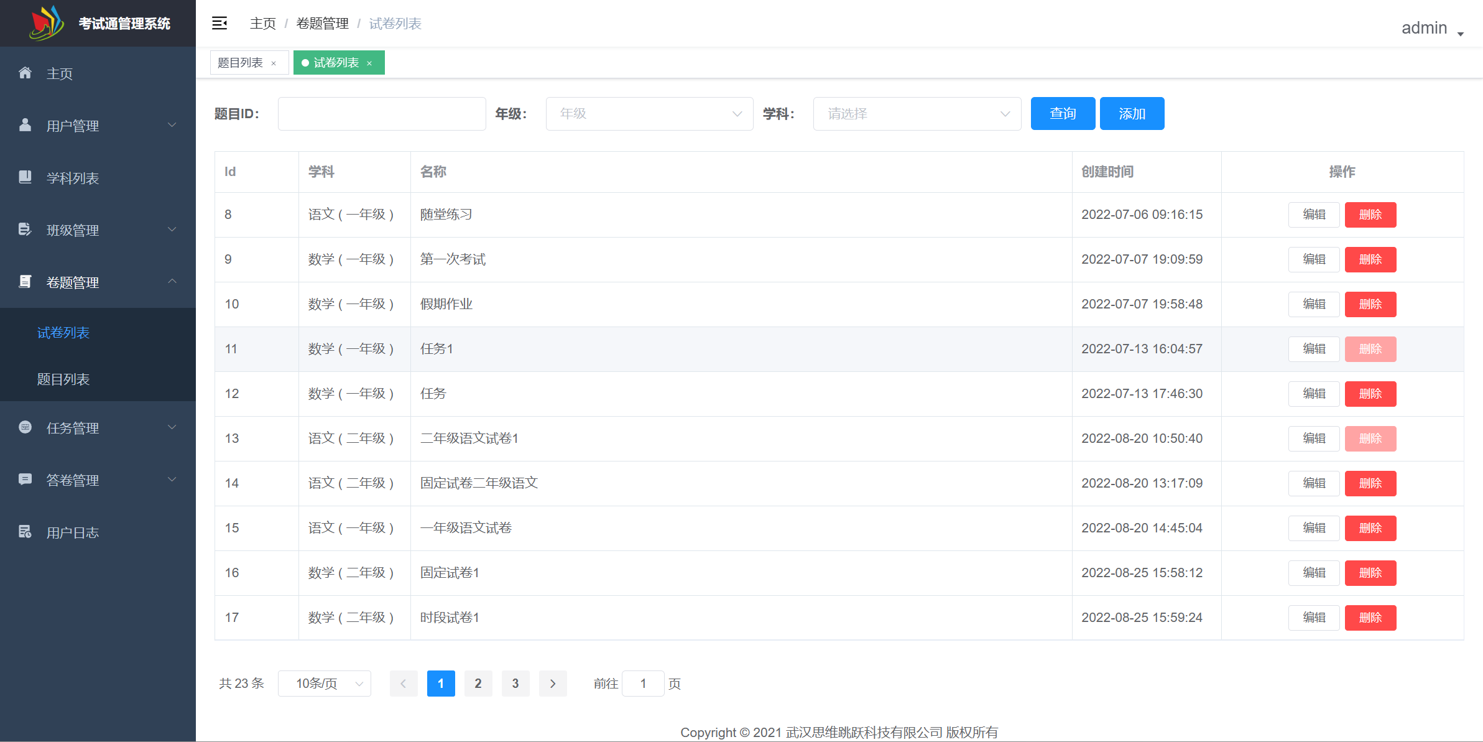This screenshot has width=1483, height=742.
Task: Click the 卷题管理 breadcrumb
Action: pos(322,24)
